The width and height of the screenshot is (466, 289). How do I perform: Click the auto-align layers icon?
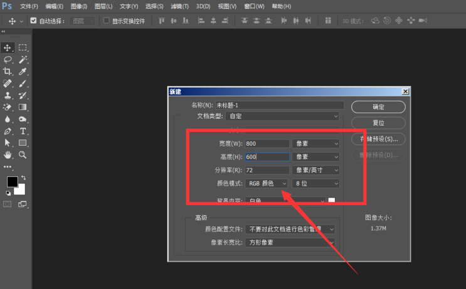point(328,21)
